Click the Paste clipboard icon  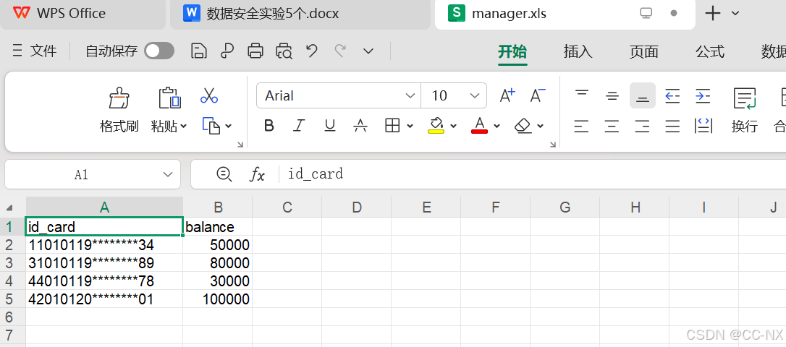point(169,98)
